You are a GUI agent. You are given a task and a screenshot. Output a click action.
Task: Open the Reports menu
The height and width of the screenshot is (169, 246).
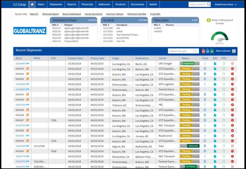point(72,5)
